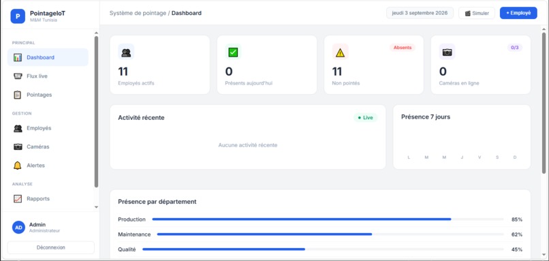Click the 85% Production value
549x261 pixels.
click(x=517, y=219)
